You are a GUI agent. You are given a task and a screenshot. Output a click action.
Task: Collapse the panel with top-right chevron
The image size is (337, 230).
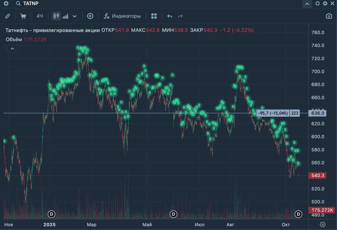coord(307,4)
